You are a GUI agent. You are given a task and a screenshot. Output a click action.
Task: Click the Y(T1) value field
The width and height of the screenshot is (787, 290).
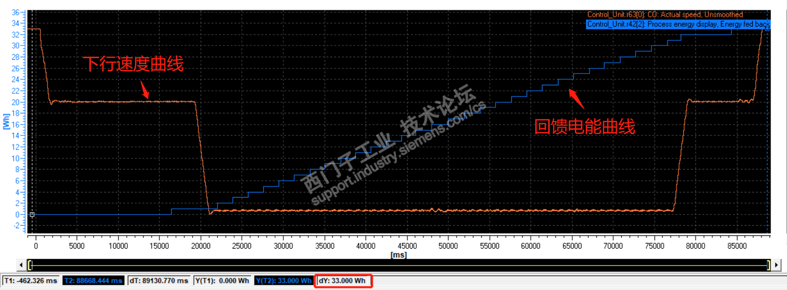tap(222, 281)
